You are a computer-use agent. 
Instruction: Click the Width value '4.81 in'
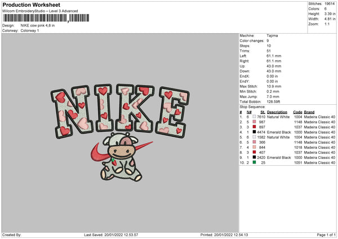point(330,19)
